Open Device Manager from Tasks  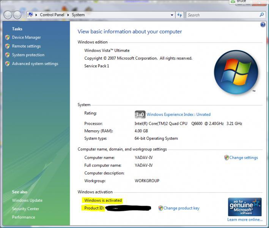click(x=27, y=37)
